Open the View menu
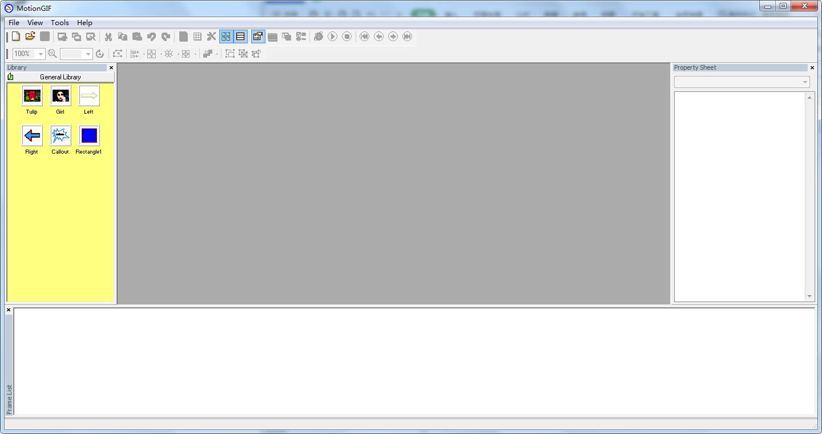The width and height of the screenshot is (822, 434). 35,23
